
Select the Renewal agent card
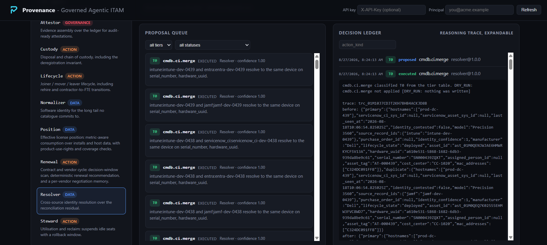point(81,171)
